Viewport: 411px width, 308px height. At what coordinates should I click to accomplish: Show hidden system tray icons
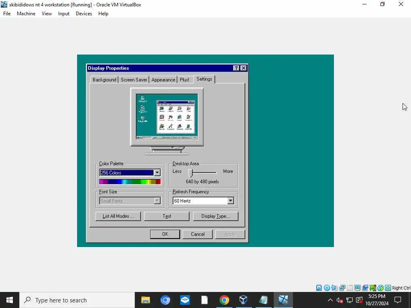click(330, 300)
